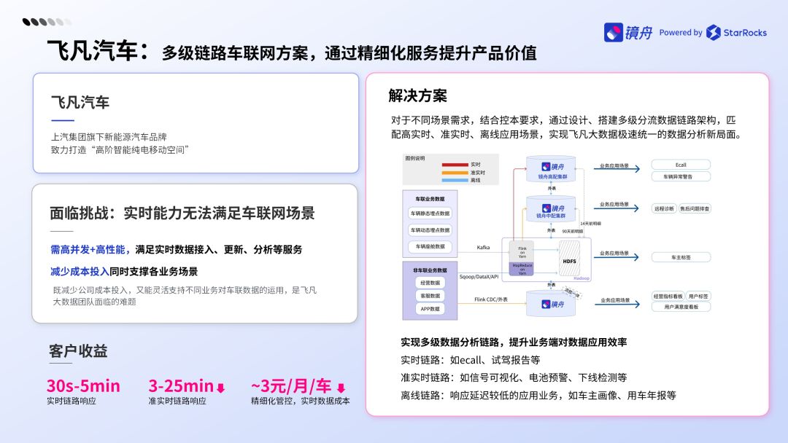
Task: Click the 90天前明细 label
Action: click(573, 231)
